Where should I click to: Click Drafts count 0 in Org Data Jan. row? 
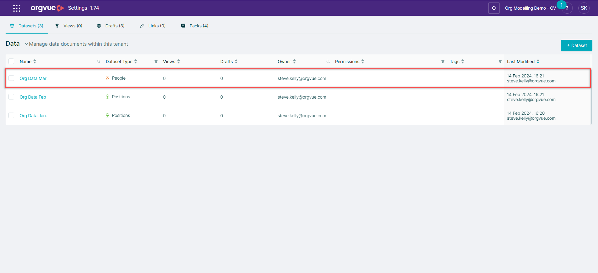coord(221,116)
